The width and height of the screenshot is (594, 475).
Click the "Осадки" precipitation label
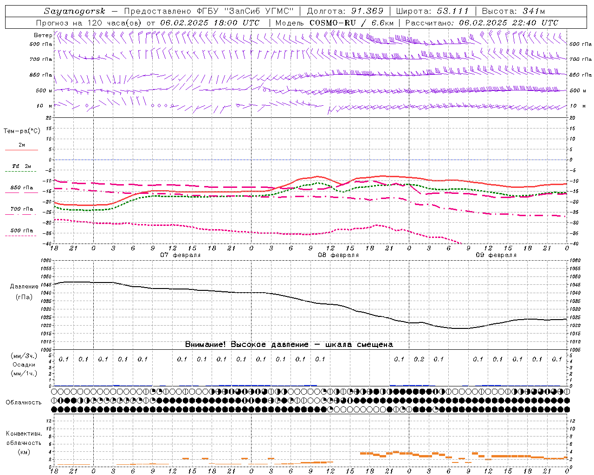24,365
